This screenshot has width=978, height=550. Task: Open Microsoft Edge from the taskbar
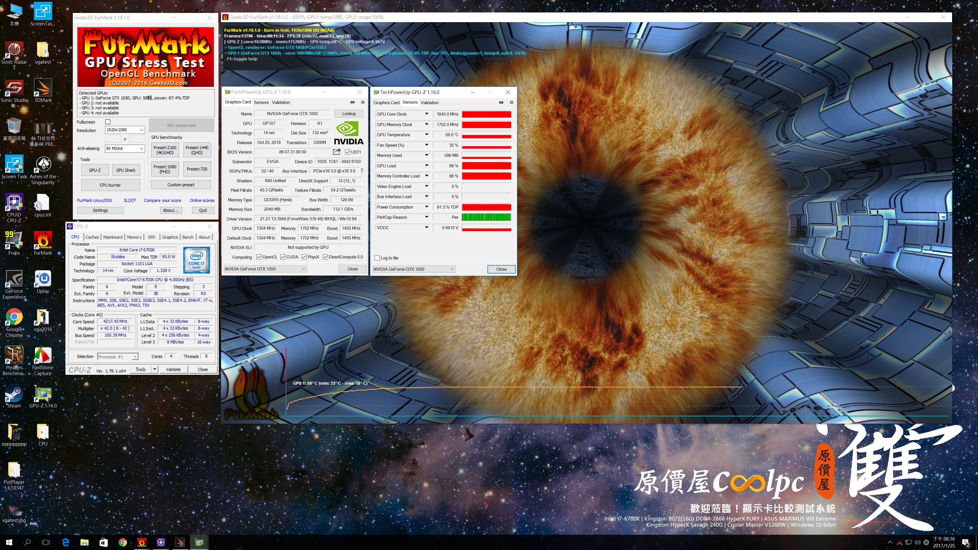click(x=65, y=542)
